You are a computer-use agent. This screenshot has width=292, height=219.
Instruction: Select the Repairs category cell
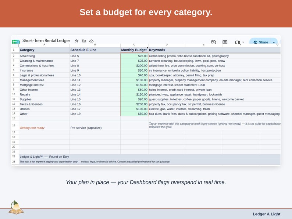pos(44,94)
